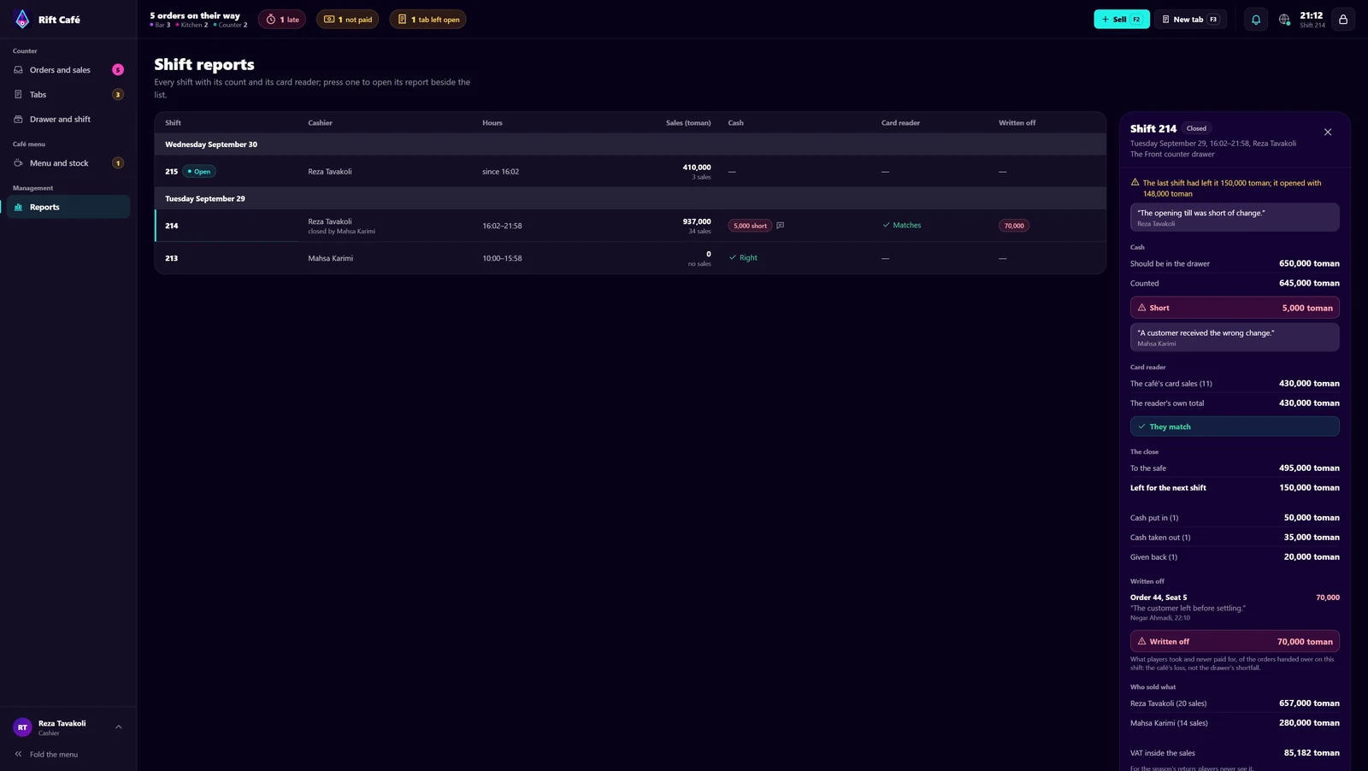1368x771 pixels.
Task: Click the Tabs sidebar icon
Action: [x=18, y=95]
